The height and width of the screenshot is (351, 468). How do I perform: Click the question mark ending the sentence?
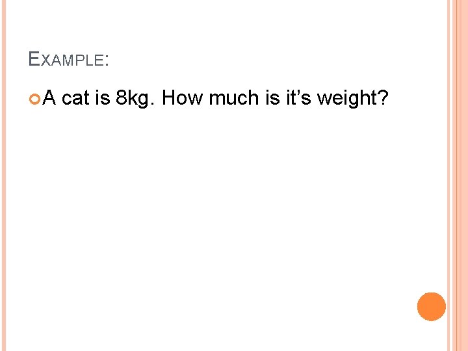383,99
